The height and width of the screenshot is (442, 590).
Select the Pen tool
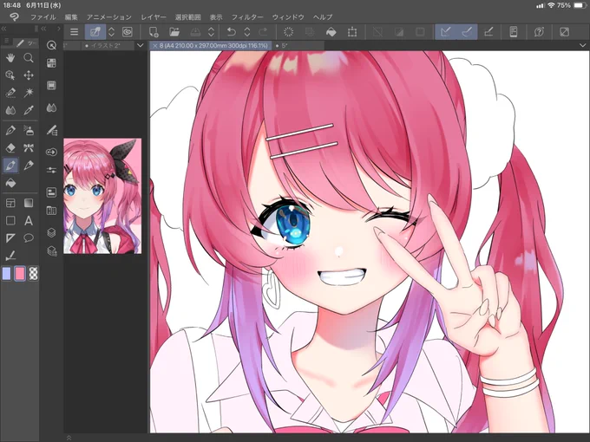point(10,130)
